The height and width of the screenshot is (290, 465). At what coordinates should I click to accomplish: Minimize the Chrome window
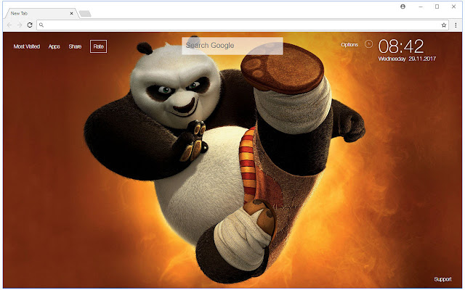pyautogui.click(x=421, y=7)
